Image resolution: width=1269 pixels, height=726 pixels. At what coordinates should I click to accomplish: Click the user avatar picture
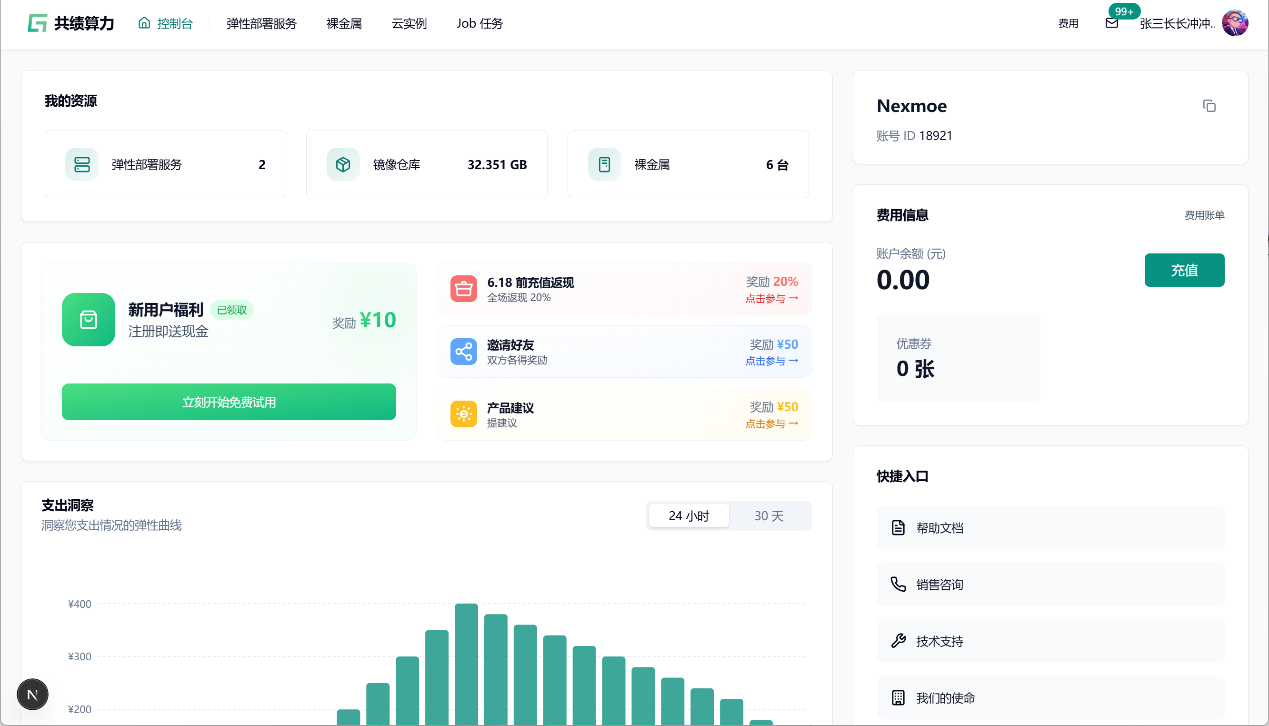(1235, 23)
